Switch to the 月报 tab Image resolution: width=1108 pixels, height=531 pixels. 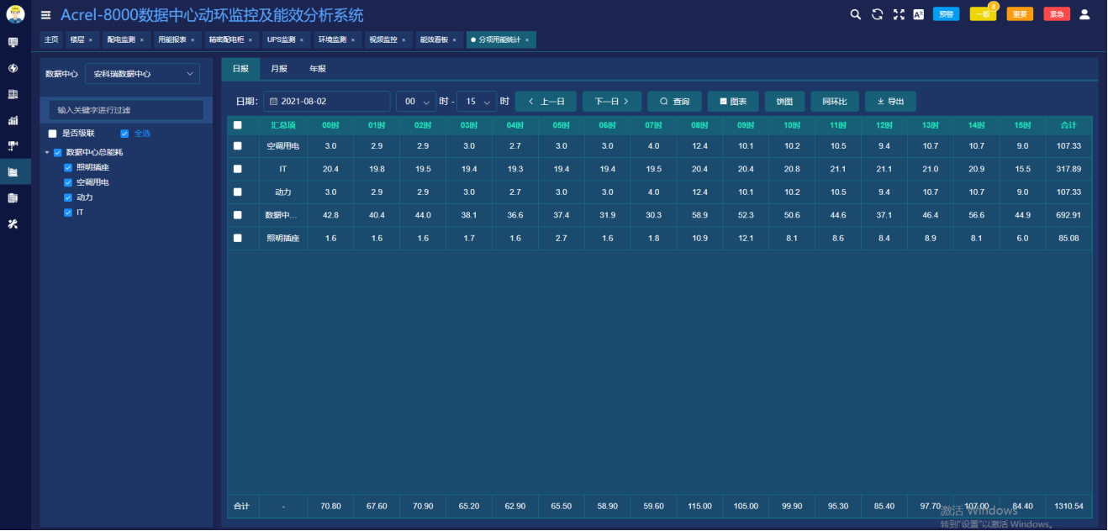click(x=279, y=69)
